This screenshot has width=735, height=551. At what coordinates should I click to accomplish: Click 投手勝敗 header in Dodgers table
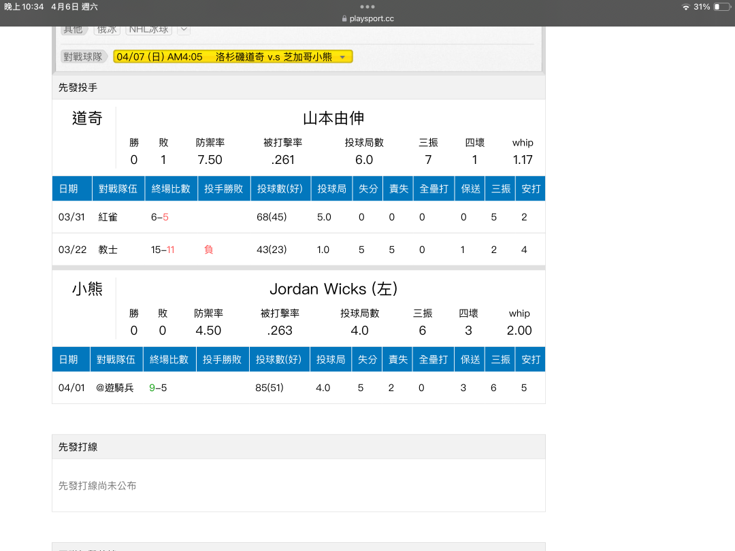[224, 188]
